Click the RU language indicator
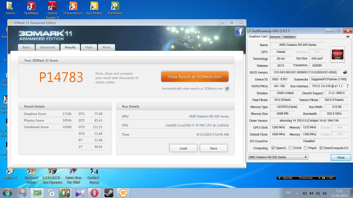 pos(288,192)
